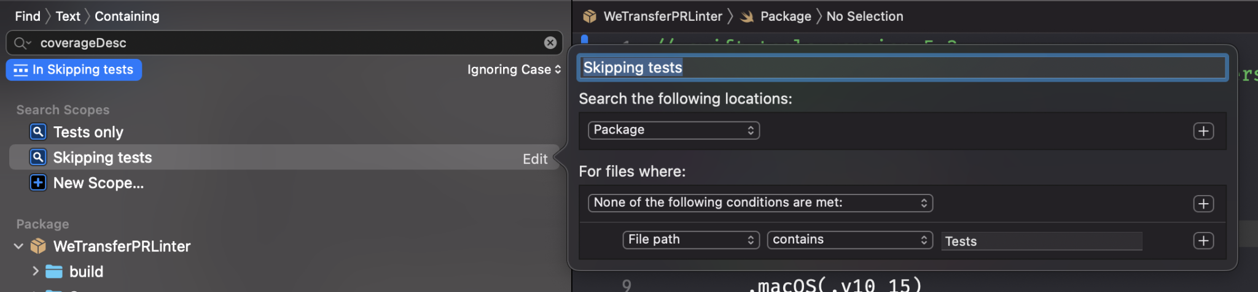This screenshot has height=292, width=1258.
Task: Click the Skipping tests scope icon
Action: point(38,158)
